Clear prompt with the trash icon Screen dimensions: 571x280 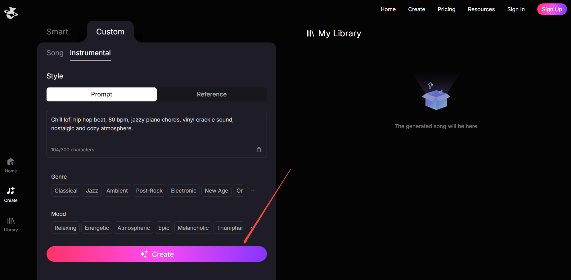pos(259,150)
